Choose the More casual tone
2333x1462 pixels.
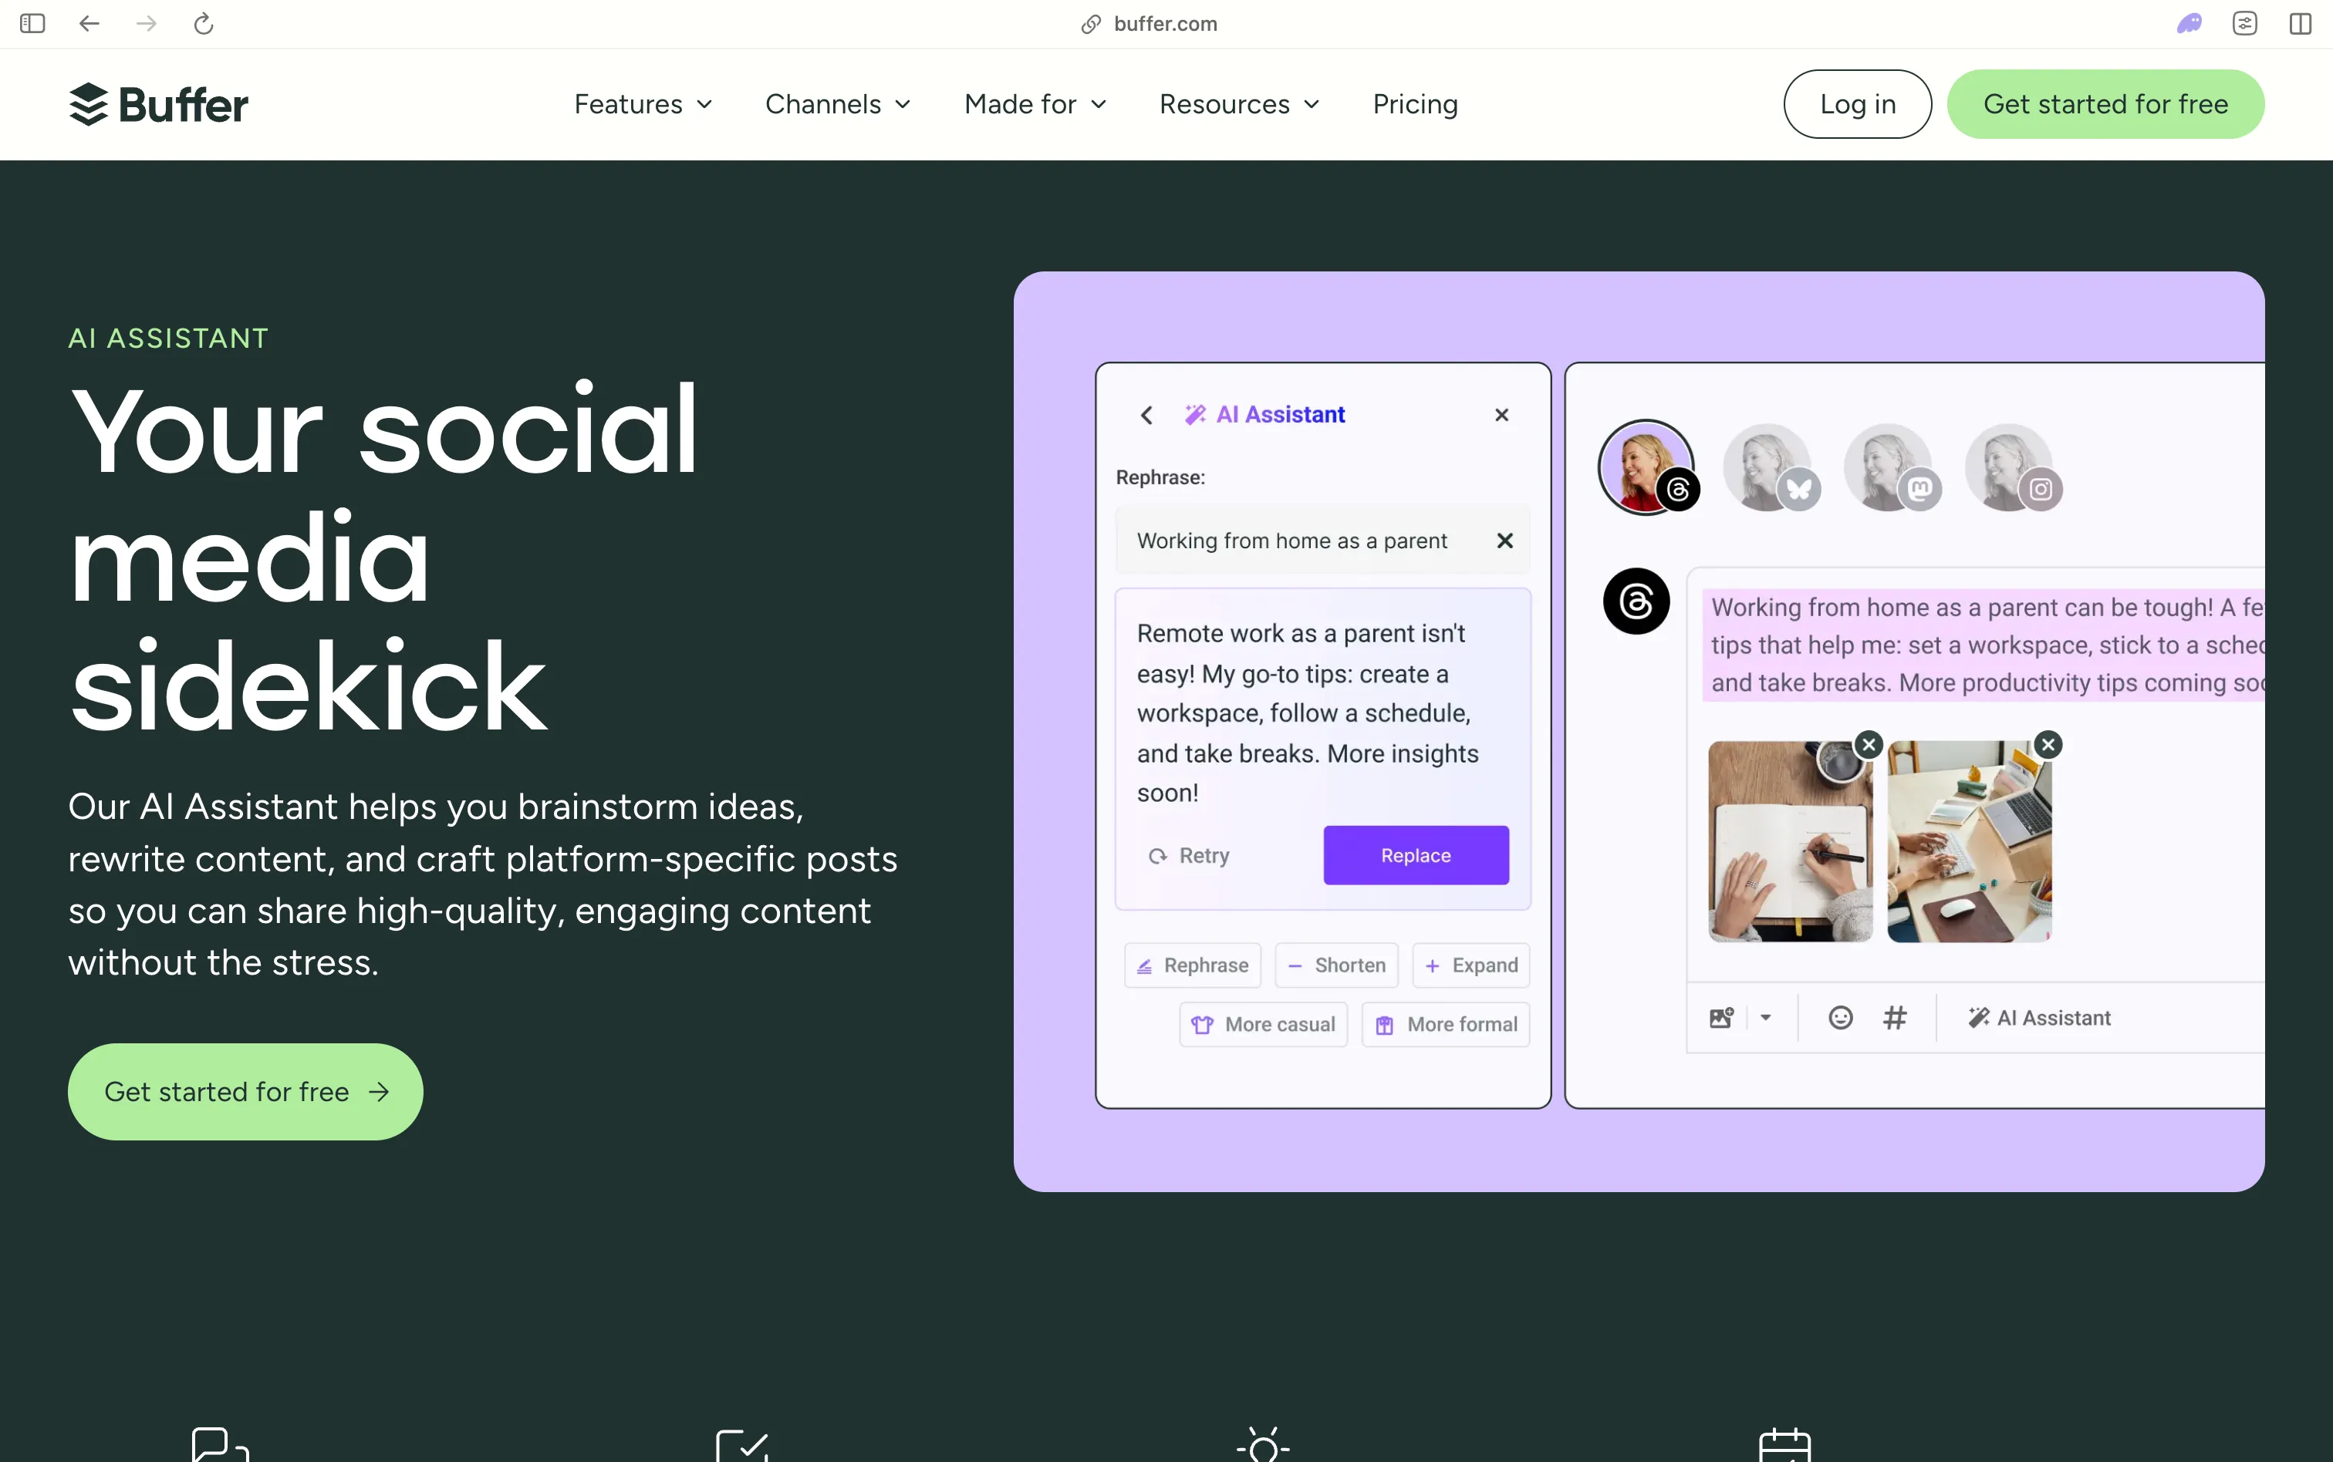[1263, 1025]
